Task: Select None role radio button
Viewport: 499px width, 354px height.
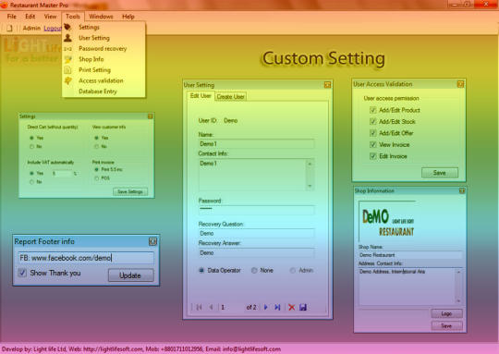Action: (x=254, y=270)
